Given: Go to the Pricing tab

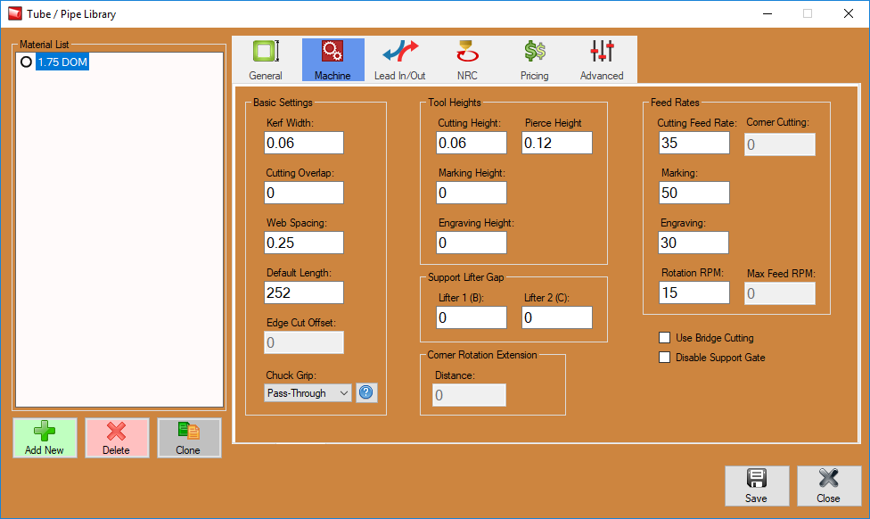Looking at the screenshot, I should click(x=534, y=60).
